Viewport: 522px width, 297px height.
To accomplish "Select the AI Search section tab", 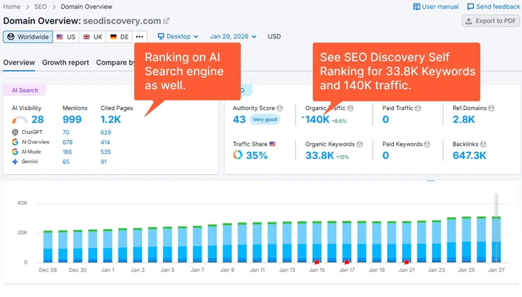I will tap(25, 90).
